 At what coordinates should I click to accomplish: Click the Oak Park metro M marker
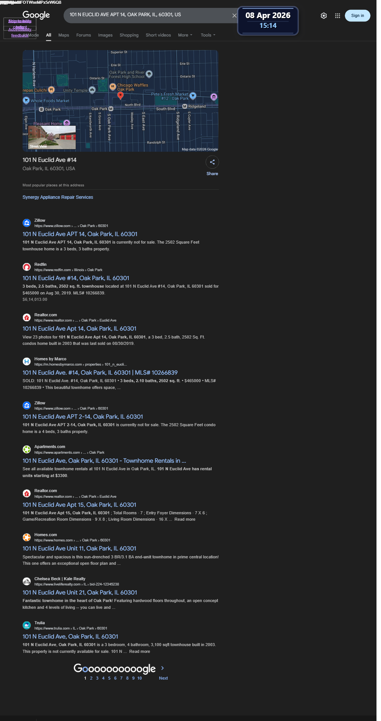(x=111, y=108)
